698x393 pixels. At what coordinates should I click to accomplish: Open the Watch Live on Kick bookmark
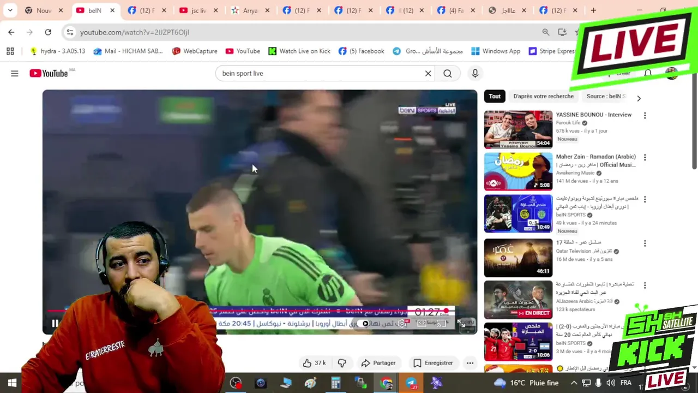pyautogui.click(x=299, y=51)
